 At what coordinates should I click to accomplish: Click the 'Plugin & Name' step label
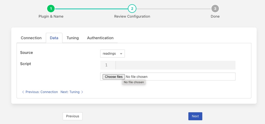51,16
